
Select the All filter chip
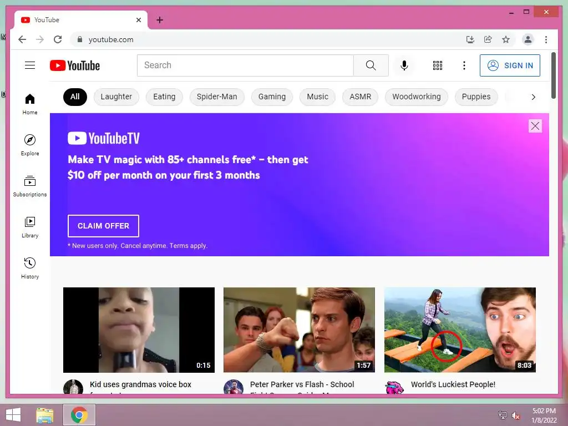(x=75, y=97)
